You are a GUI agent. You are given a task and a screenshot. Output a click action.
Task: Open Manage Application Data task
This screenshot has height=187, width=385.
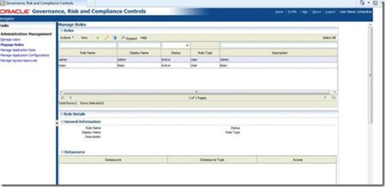(18, 50)
